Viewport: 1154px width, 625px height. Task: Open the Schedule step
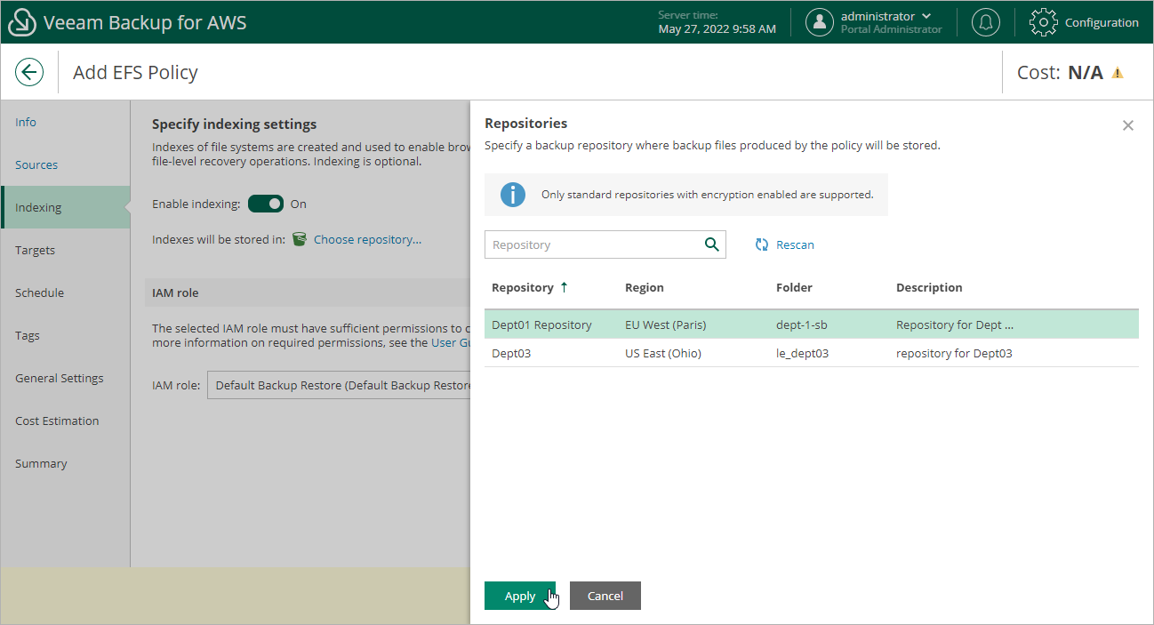pos(39,292)
